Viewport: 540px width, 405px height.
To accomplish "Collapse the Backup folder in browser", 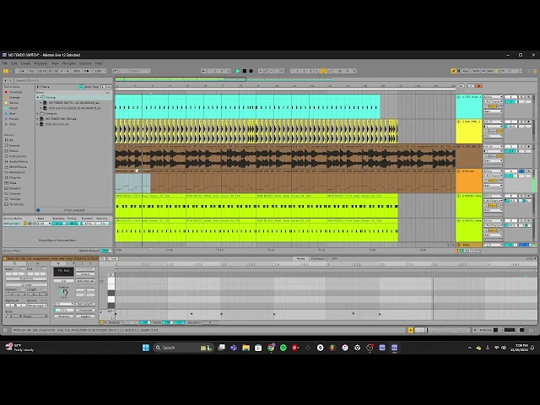I will point(38,98).
